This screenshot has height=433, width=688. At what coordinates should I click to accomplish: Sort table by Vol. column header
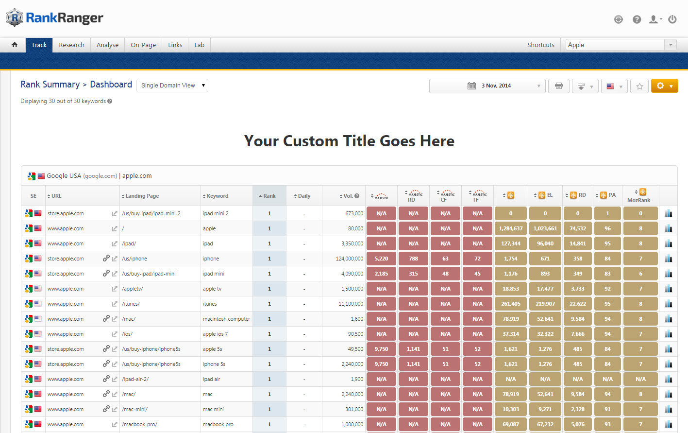pyautogui.click(x=348, y=196)
